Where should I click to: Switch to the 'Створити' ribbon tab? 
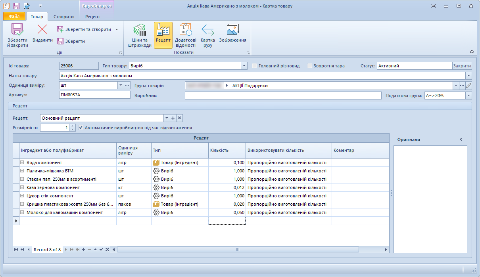tap(63, 17)
